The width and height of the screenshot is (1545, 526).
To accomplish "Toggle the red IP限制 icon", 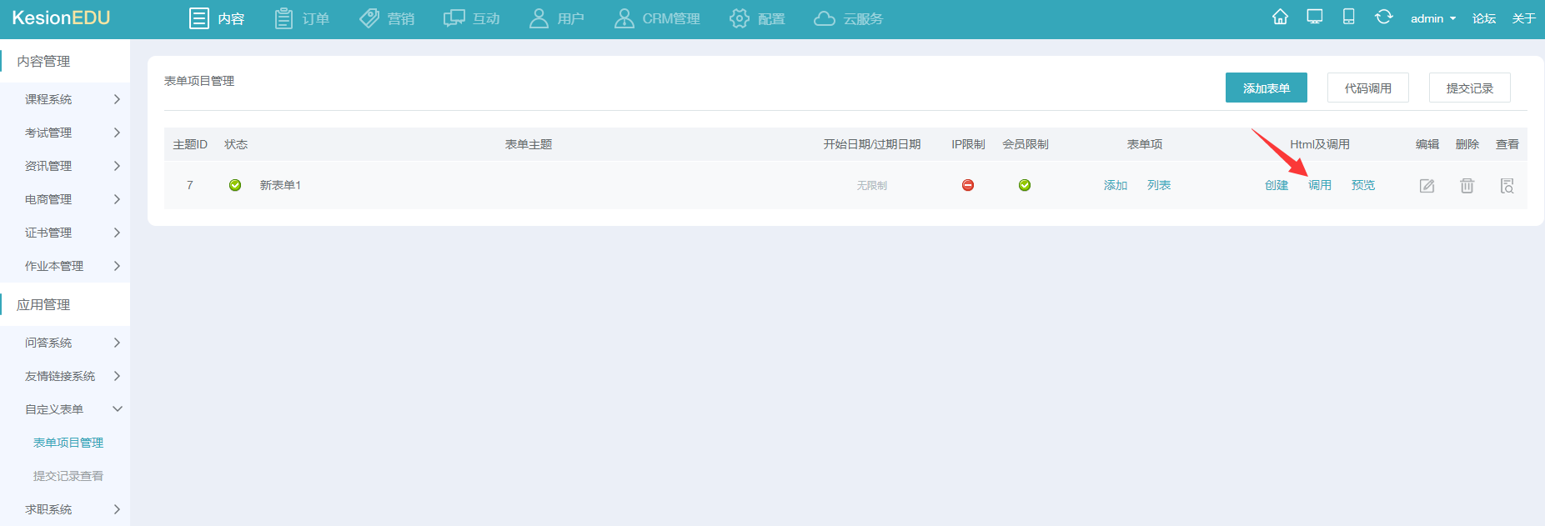I will point(968,185).
